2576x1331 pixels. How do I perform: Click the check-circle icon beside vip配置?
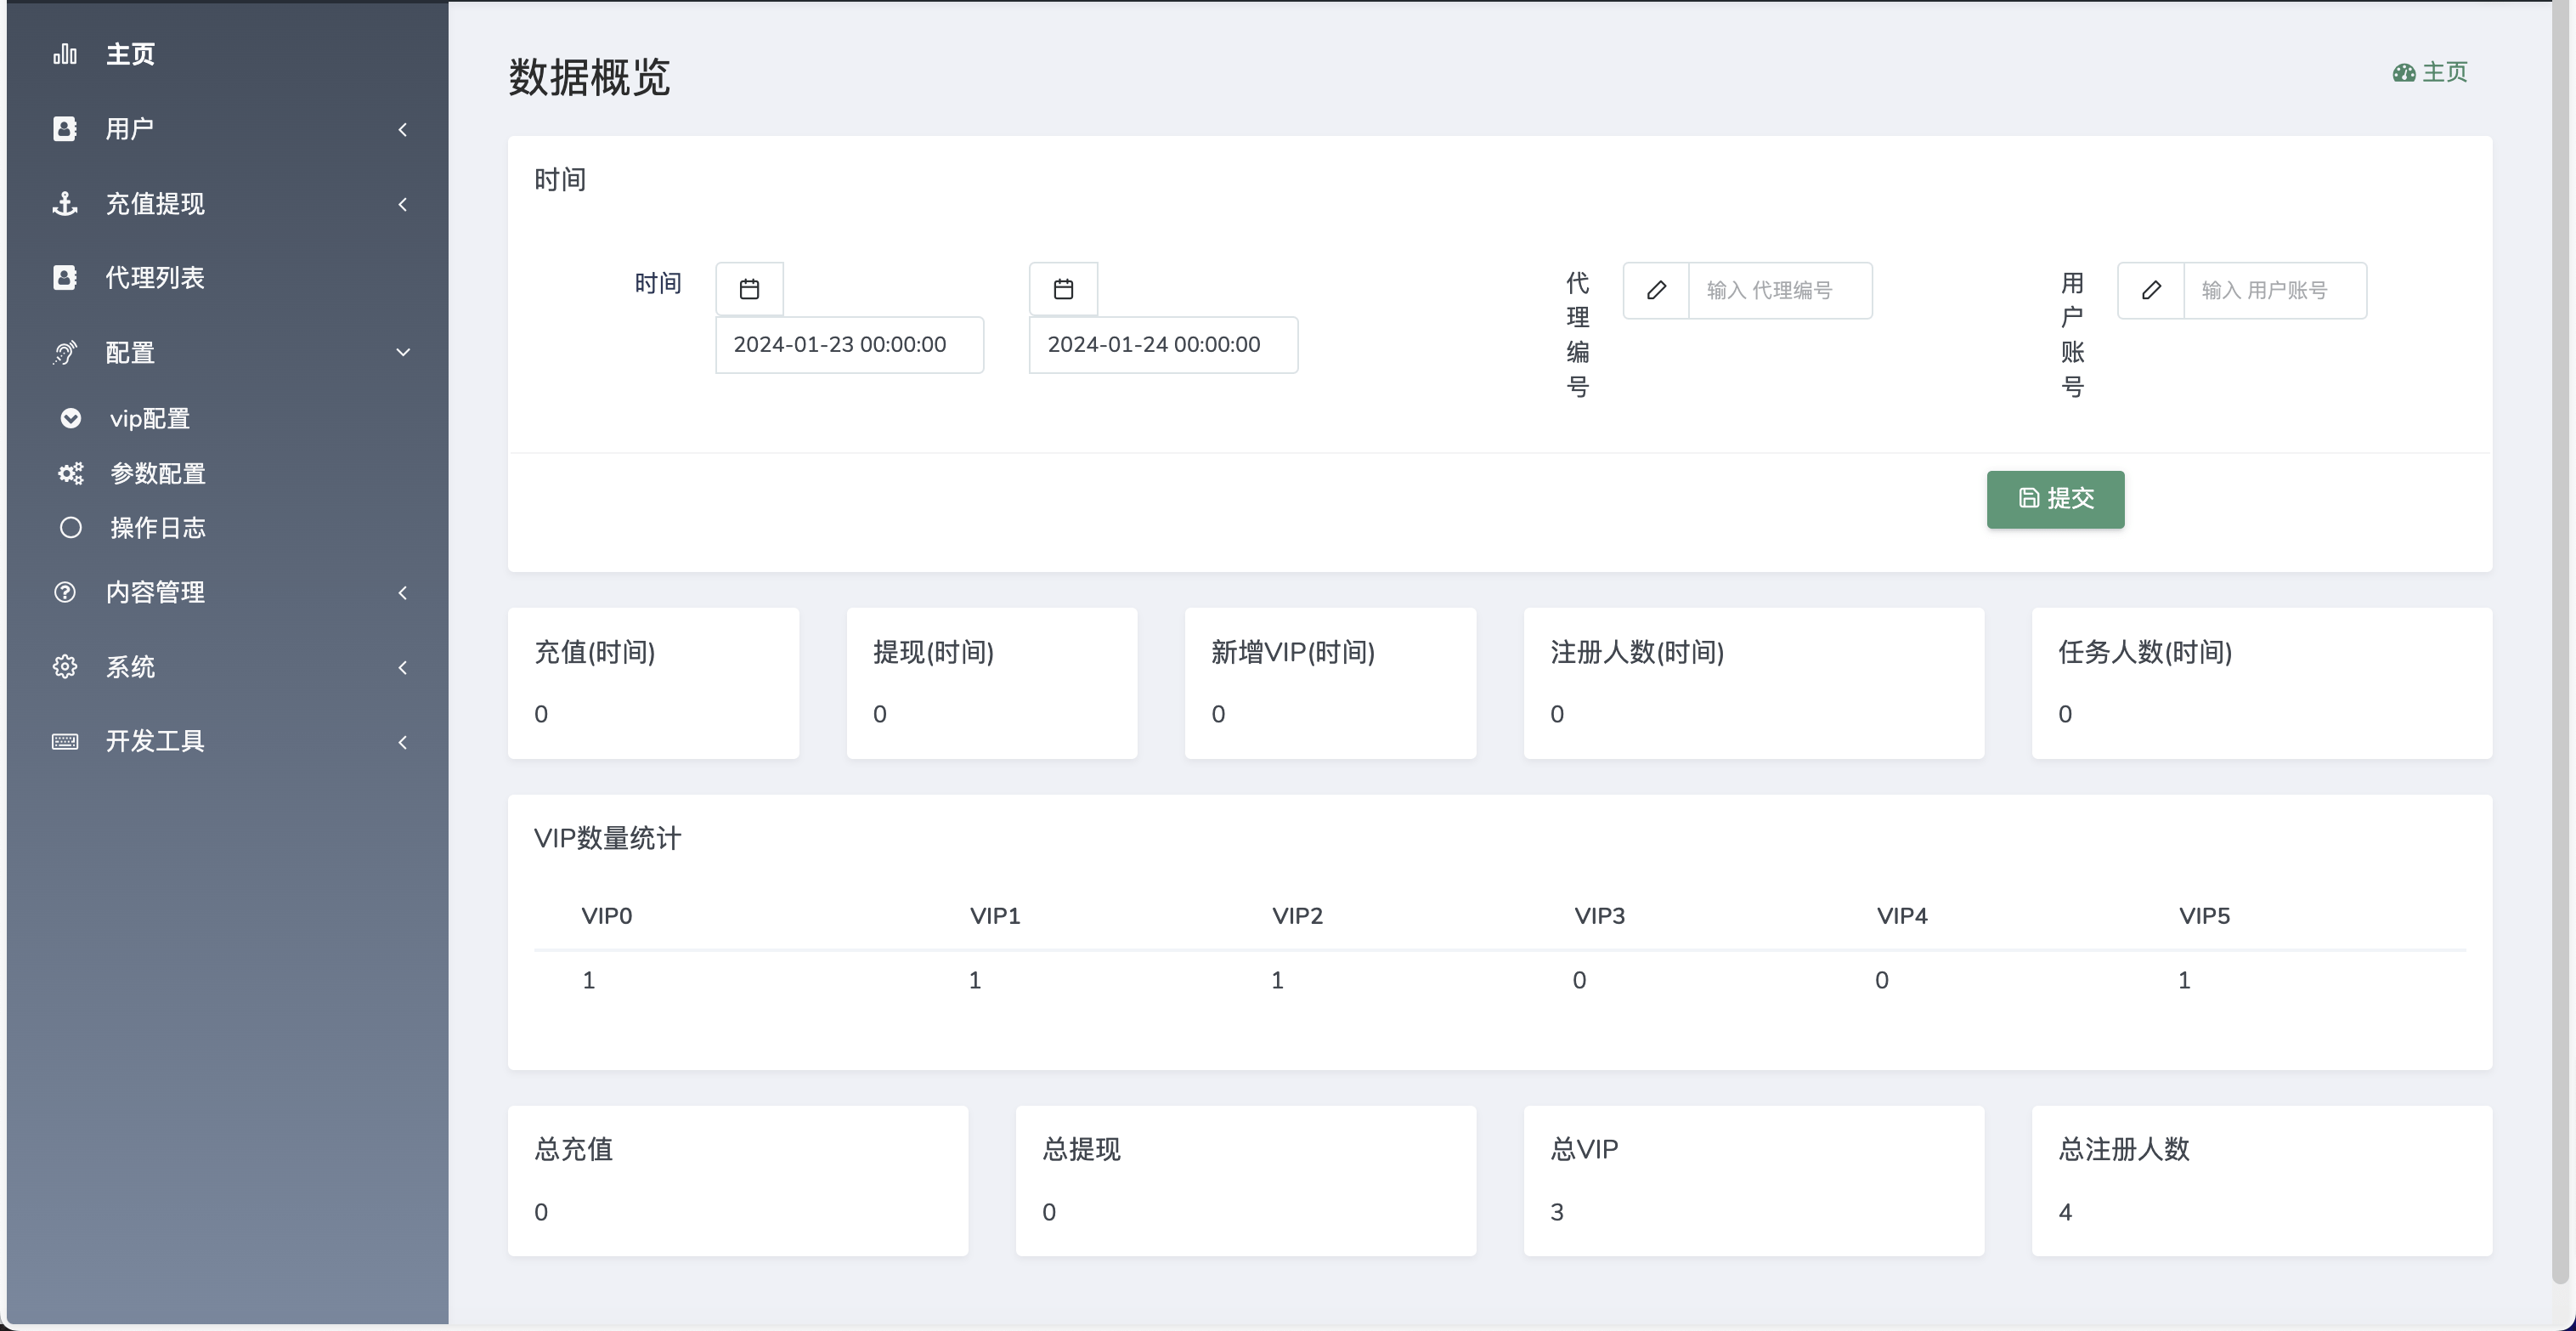pos(71,418)
